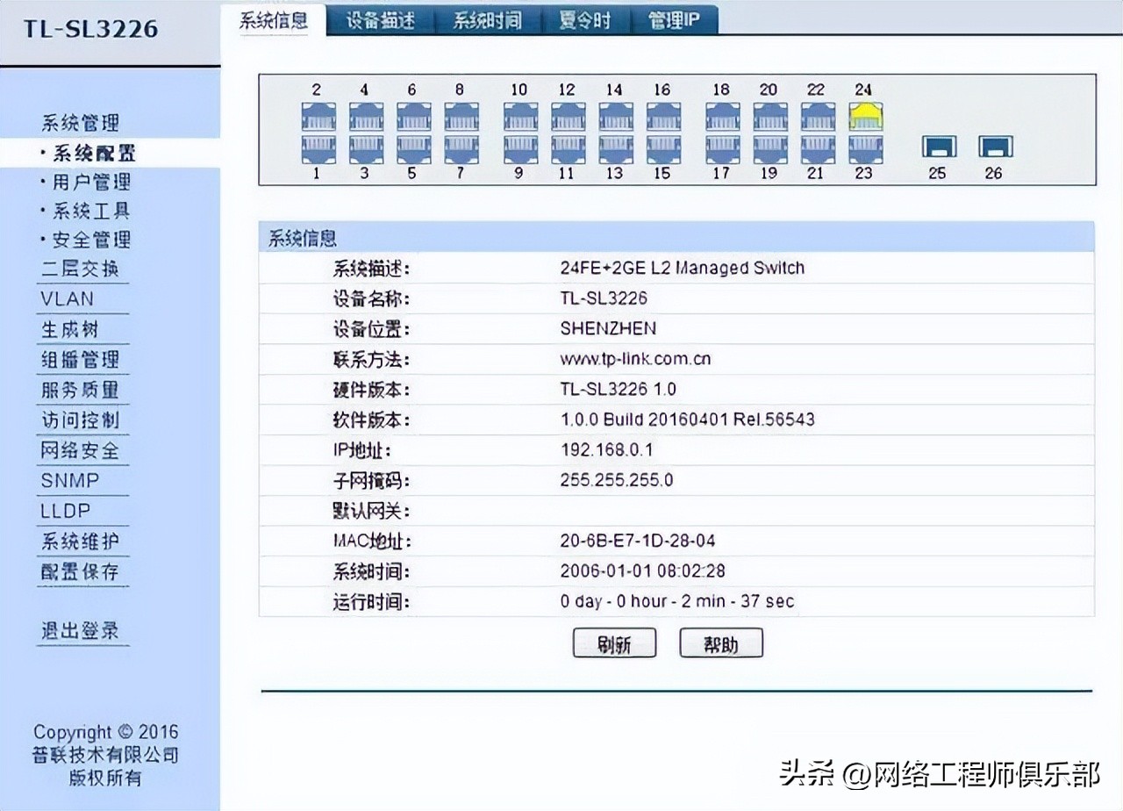The height and width of the screenshot is (811, 1123).
Task: Switch to the 设备描述 tab
Action: tap(383, 19)
